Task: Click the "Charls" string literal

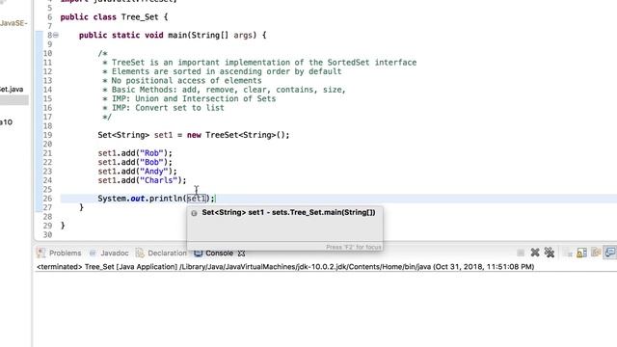Action: coord(158,180)
